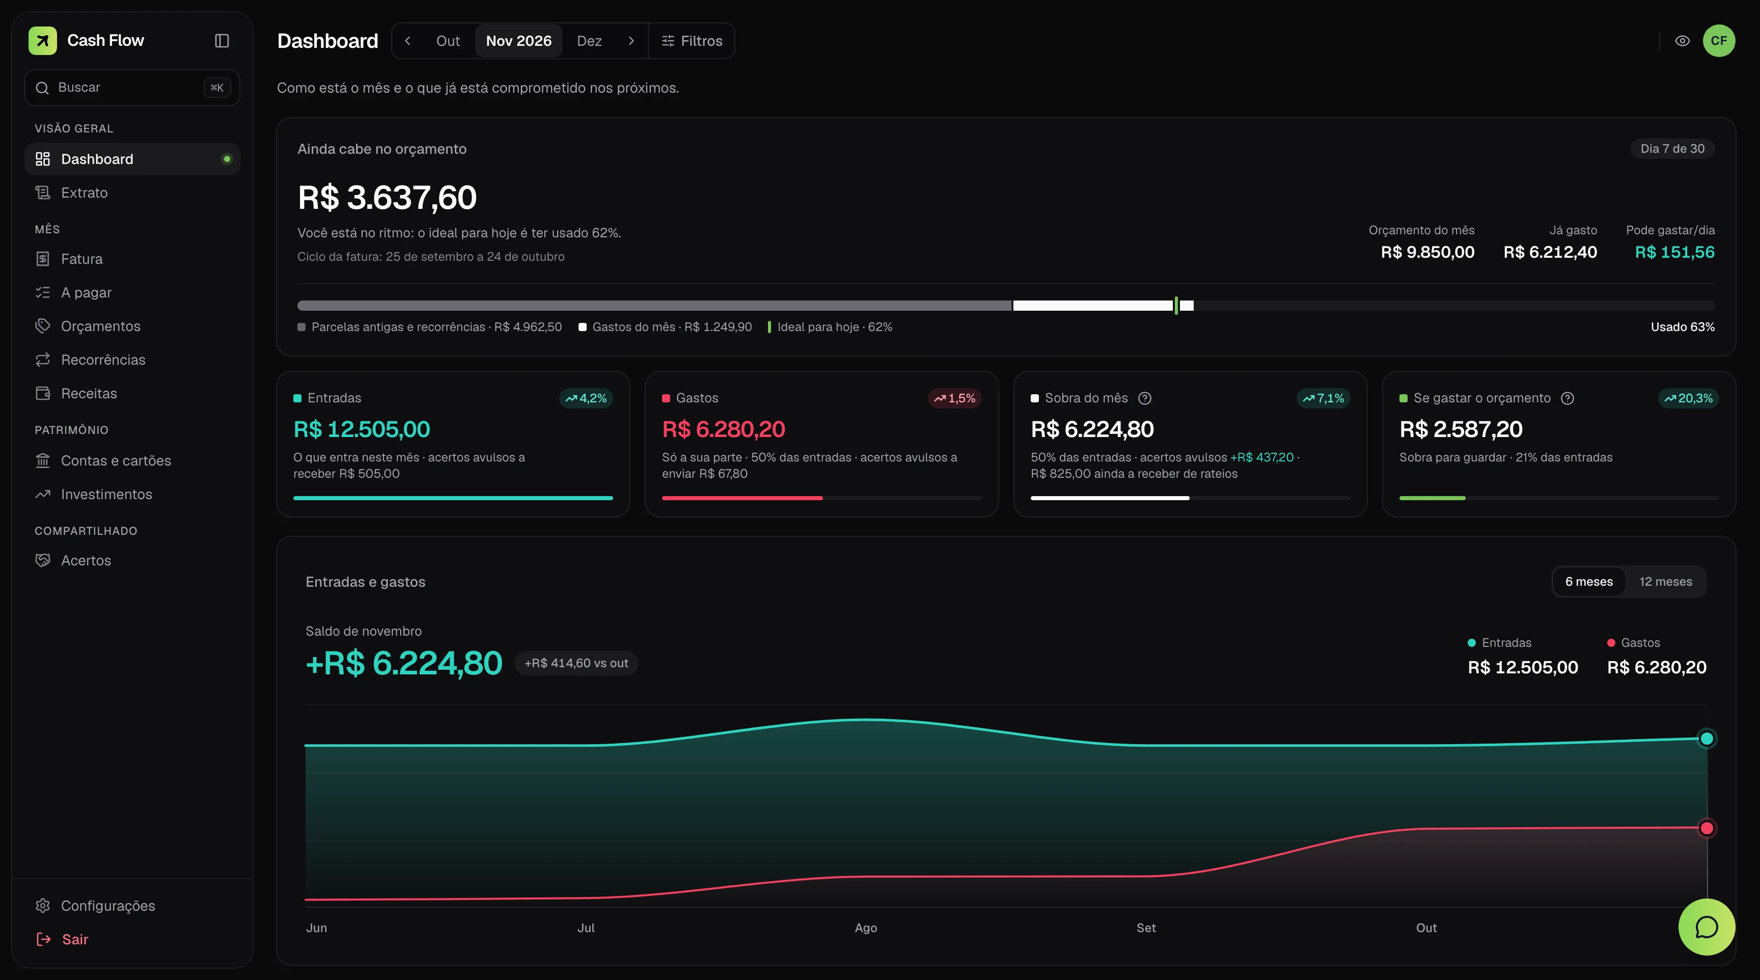
Task: Open the chat support bubble
Action: click(1706, 927)
